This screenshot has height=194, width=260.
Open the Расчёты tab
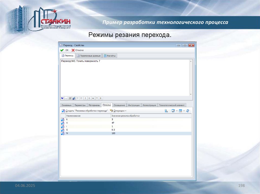point(110,56)
